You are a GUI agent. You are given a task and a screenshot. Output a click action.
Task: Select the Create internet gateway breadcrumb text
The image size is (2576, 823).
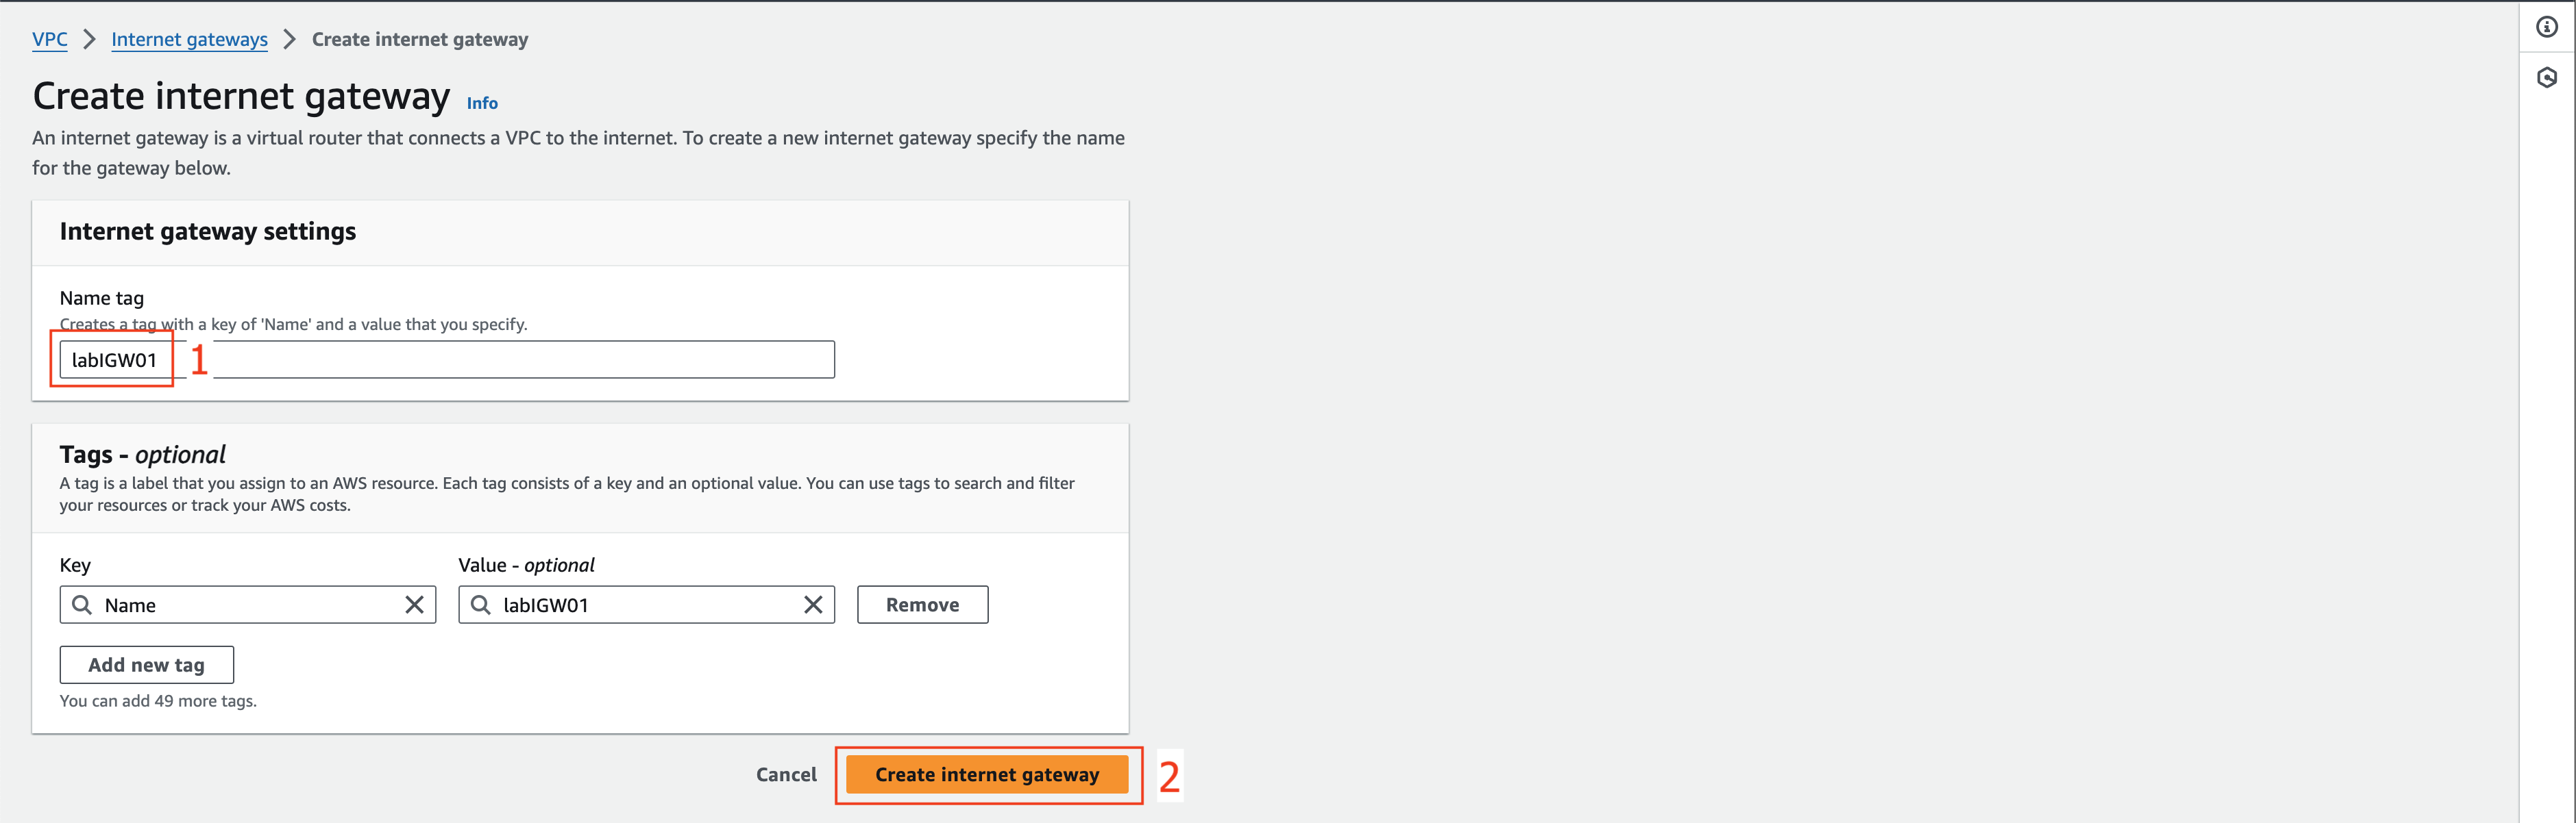click(420, 39)
